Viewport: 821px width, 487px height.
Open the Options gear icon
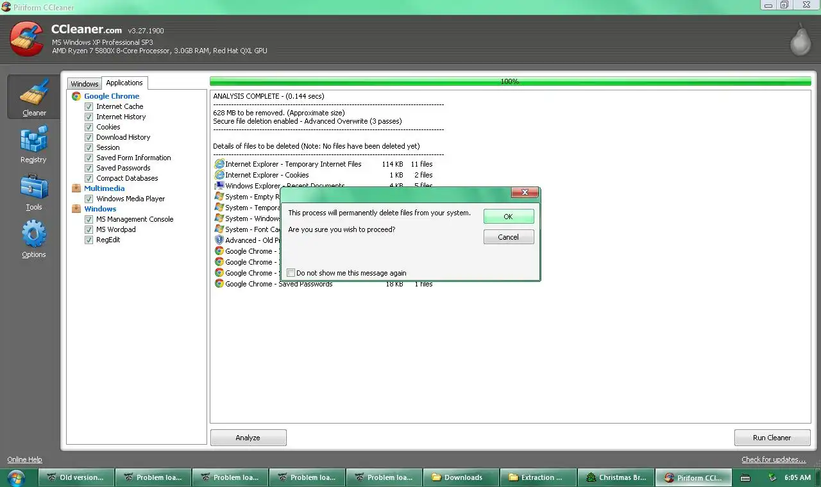pyautogui.click(x=34, y=234)
